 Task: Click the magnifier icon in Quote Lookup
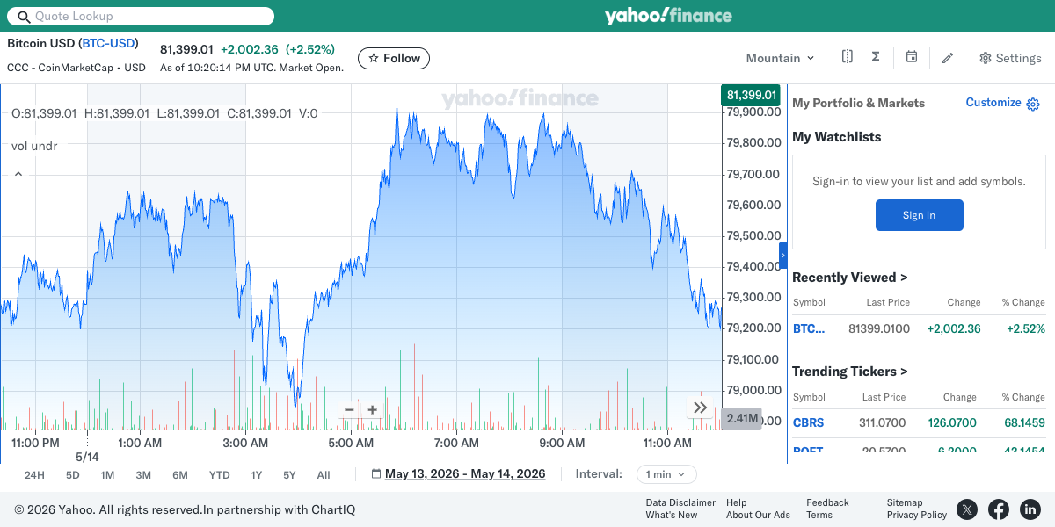click(x=24, y=17)
